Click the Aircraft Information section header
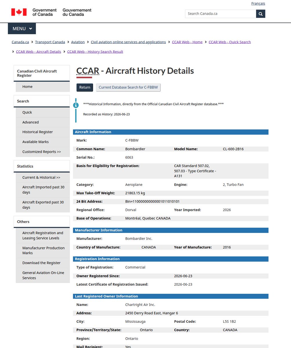Viewport: 291px width, 348px height. click(x=171, y=132)
